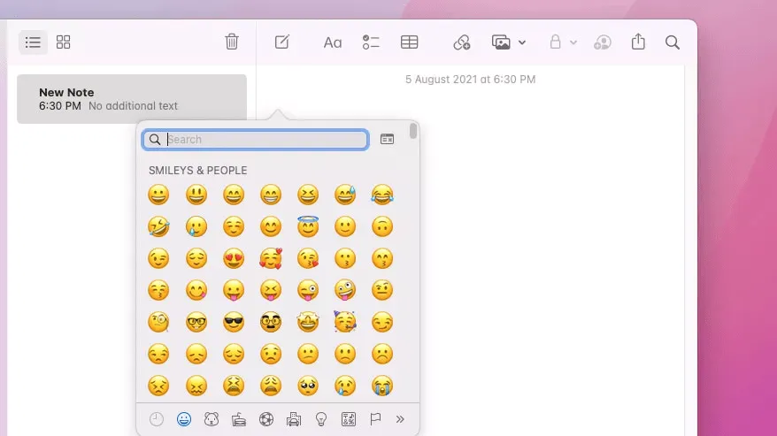
Task: Select the New Note entry in the list
Action: click(x=131, y=98)
